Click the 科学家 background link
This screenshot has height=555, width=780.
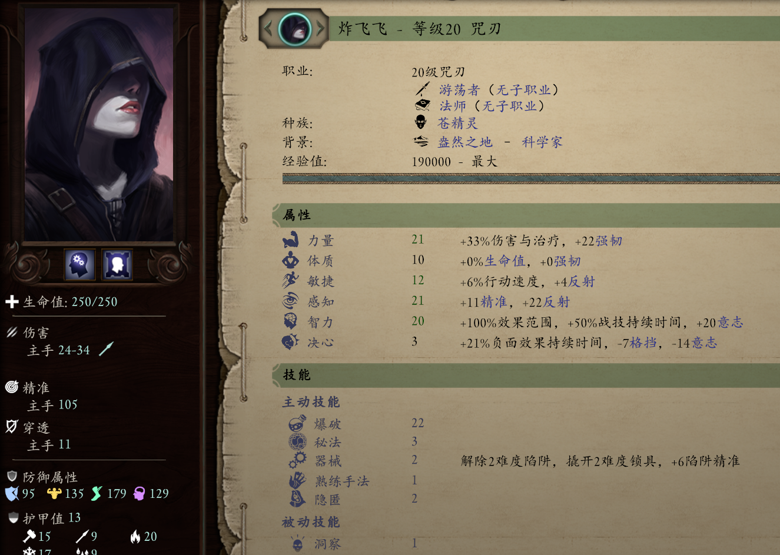[x=542, y=142]
